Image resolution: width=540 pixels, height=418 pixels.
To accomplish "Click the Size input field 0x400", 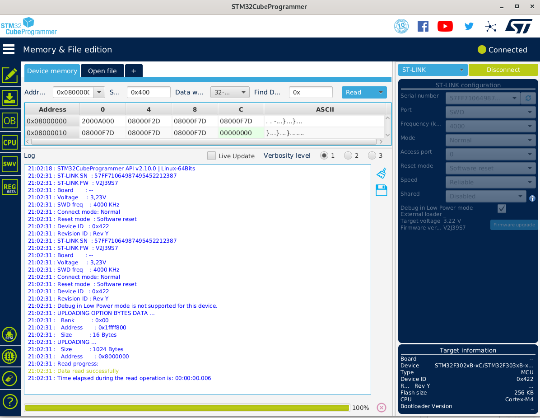I will coord(149,92).
